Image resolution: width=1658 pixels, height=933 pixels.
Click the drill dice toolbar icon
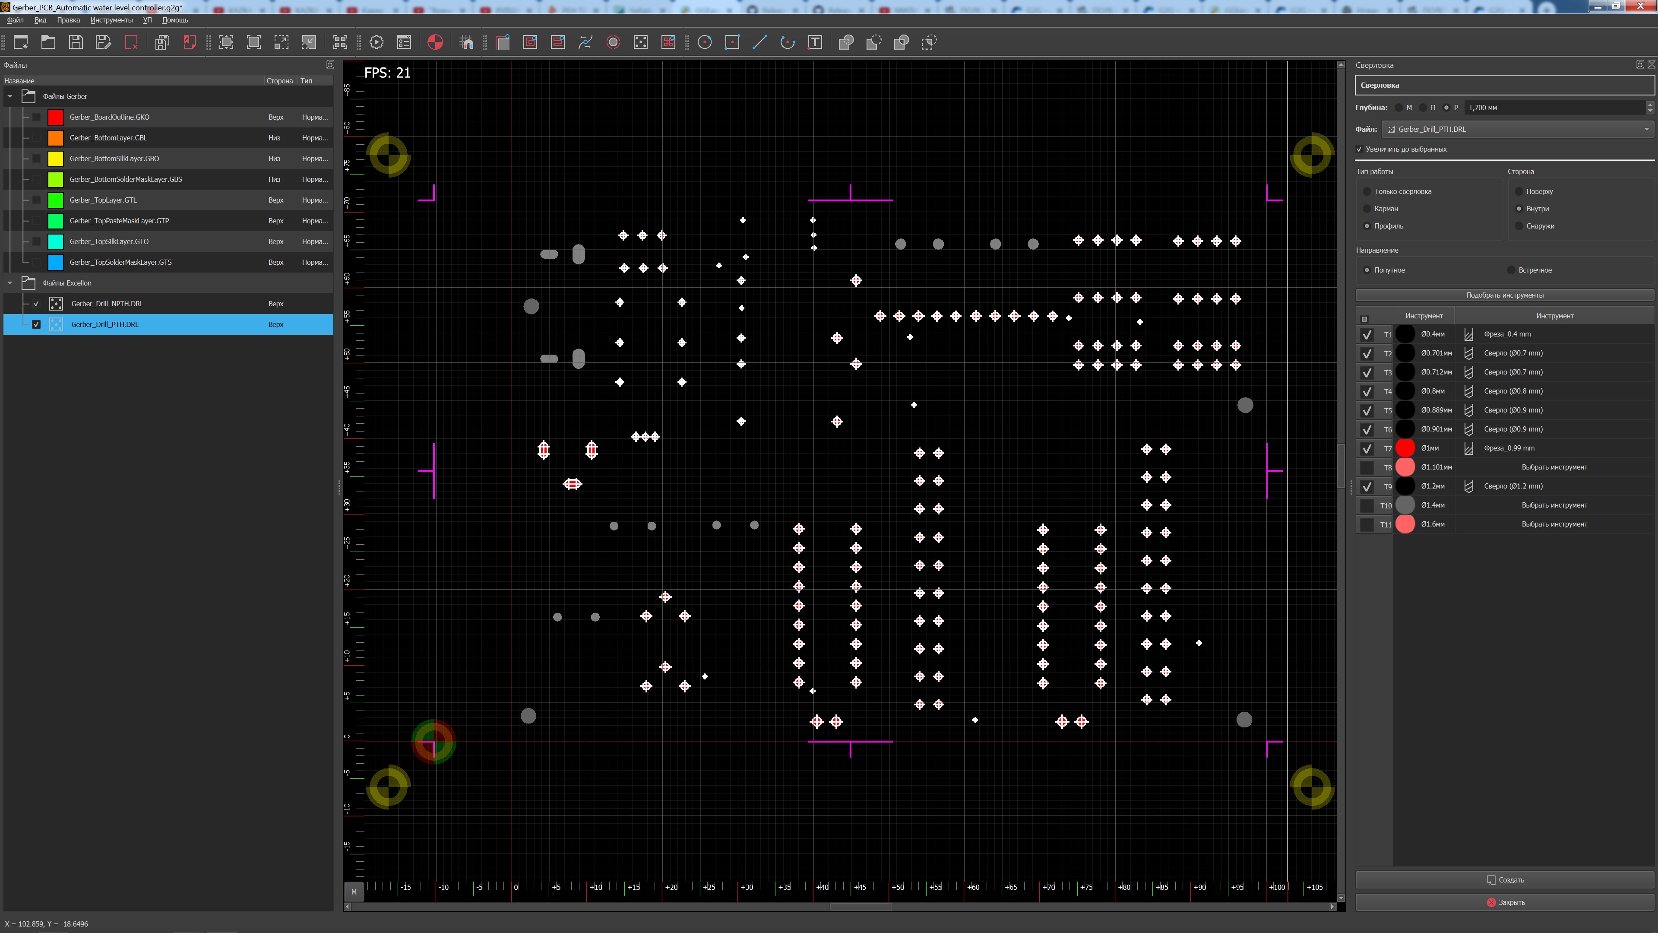click(x=640, y=42)
